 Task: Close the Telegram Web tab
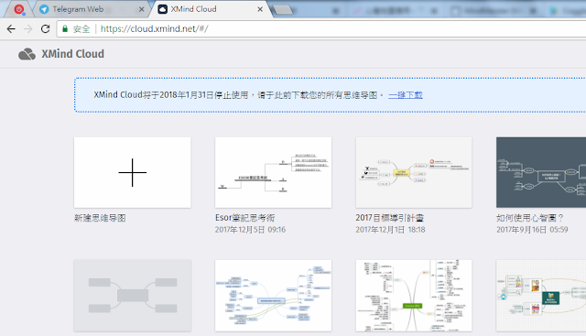[x=142, y=9]
